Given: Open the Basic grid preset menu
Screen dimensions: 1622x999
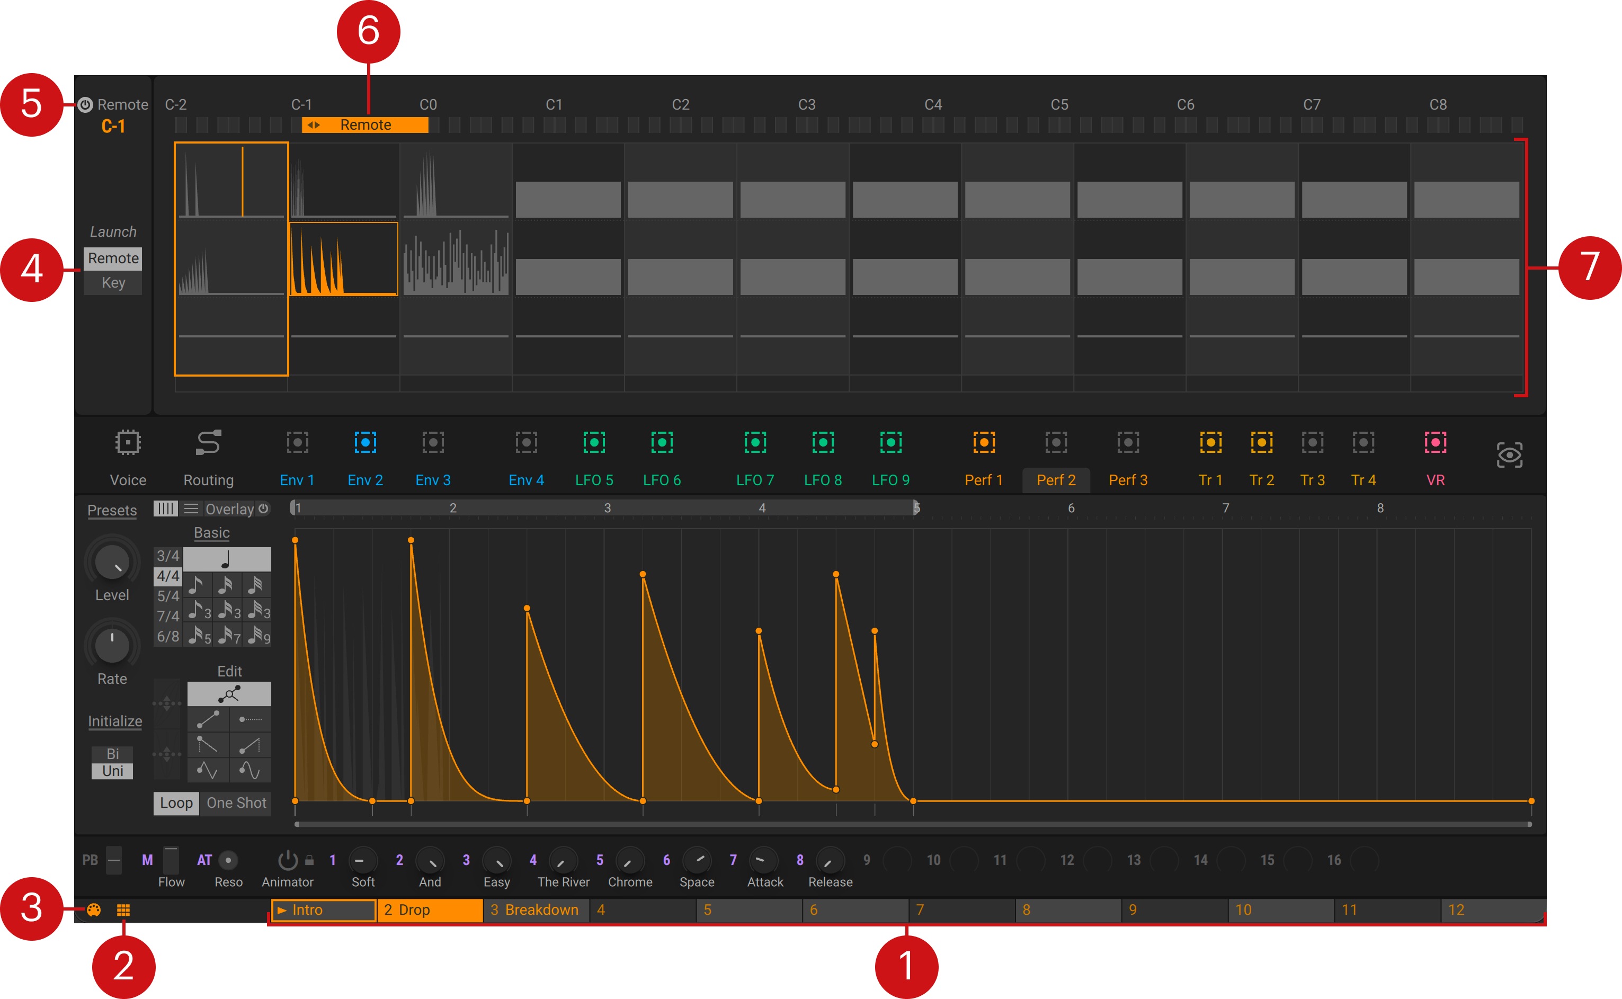Looking at the screenshot, I should pos(211,532).
